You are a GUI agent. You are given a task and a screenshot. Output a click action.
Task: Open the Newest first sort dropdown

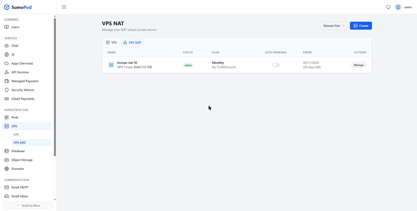coord(334,26)
